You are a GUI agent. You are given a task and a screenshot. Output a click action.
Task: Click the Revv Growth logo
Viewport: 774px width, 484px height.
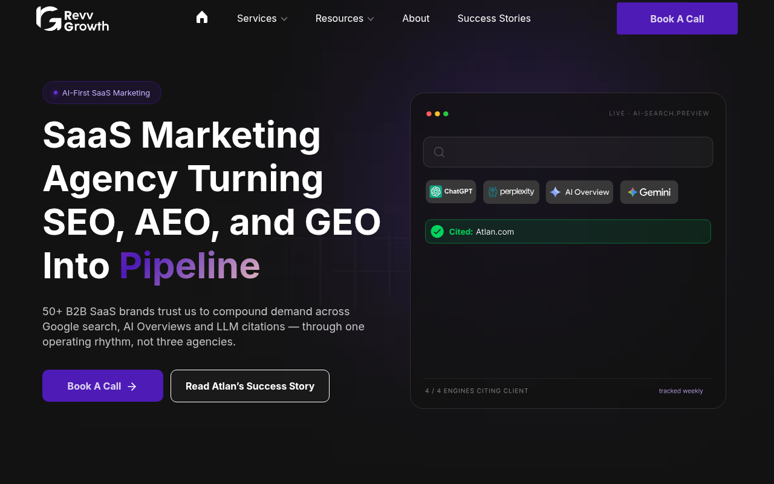tap(73, 19)
